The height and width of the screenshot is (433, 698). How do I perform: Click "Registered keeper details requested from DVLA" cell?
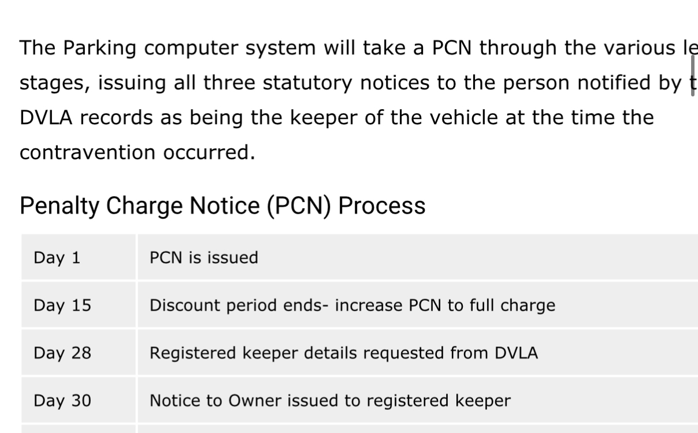point(343,353)
